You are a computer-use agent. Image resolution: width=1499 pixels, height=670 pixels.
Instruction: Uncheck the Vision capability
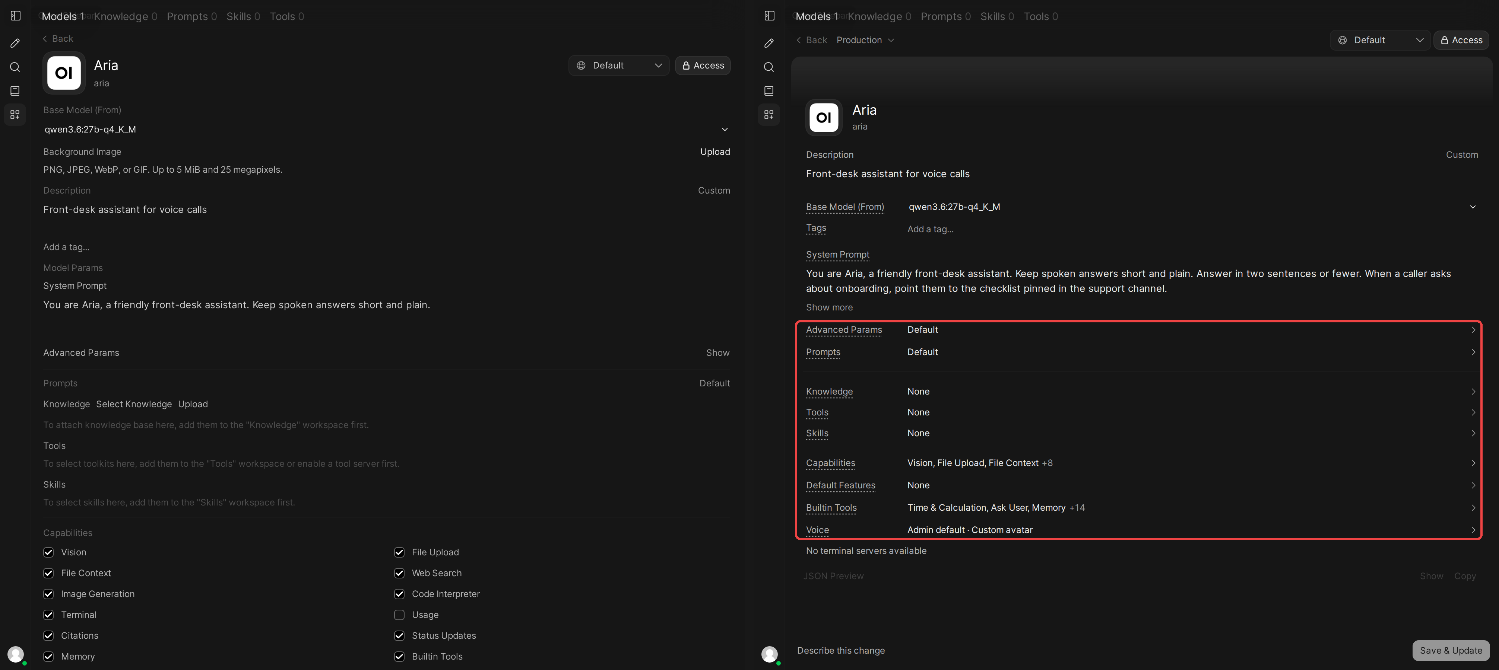tap(48, 552)
